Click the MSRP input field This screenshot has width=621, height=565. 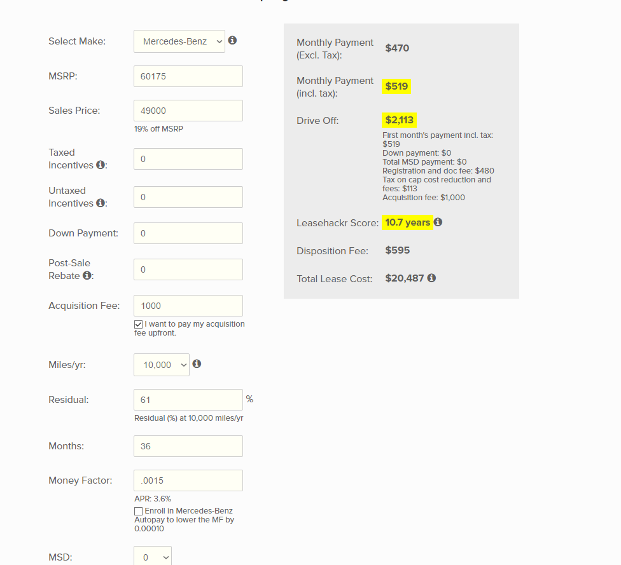click(x=188, y=76)
